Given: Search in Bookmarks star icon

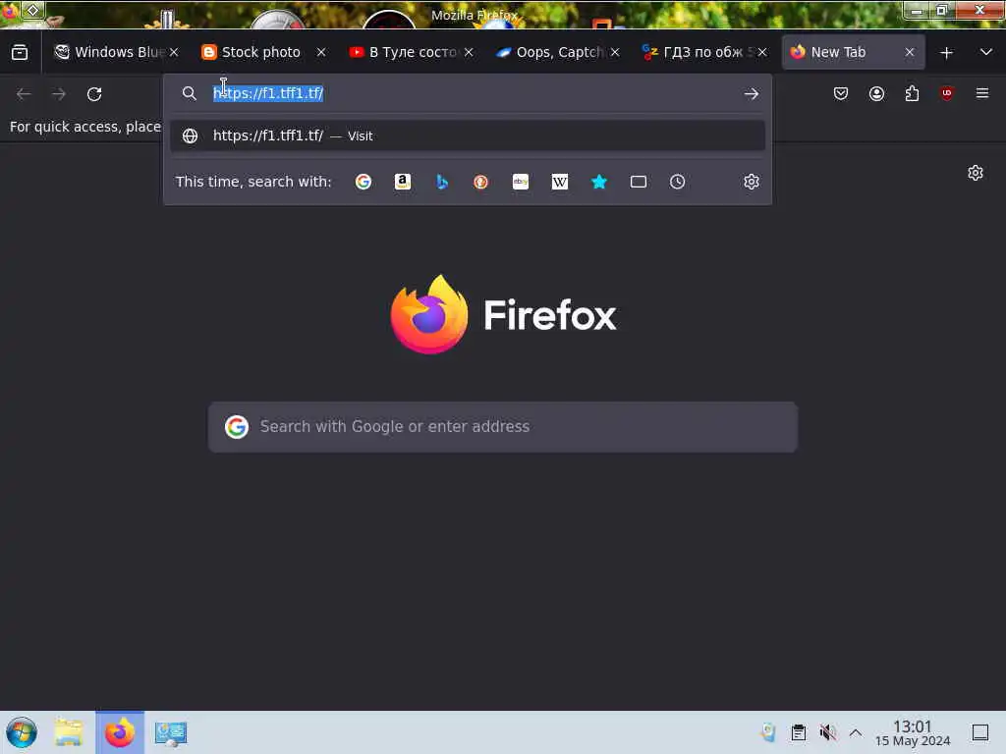Looking at the screenshot, I should 598,182.
